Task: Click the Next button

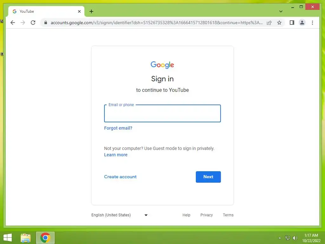Action: click(x=208, y=177)
